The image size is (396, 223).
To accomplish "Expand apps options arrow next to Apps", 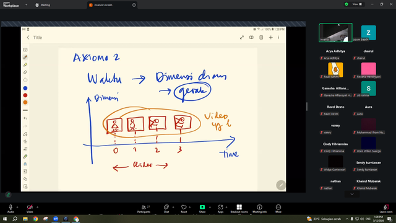I will coord(226,207).
